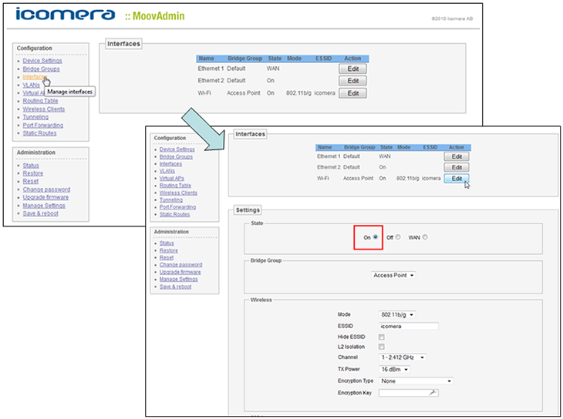Open the highlighted orange Interfaces link
Screen dimensions: 563x419
pyautogui.click(x=35, y=76)
